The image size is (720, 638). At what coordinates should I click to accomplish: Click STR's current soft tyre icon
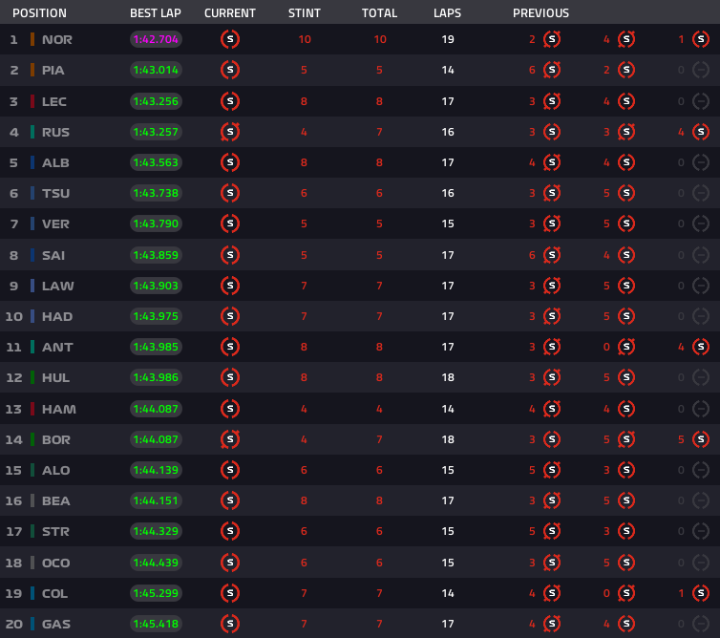point(230,531)
